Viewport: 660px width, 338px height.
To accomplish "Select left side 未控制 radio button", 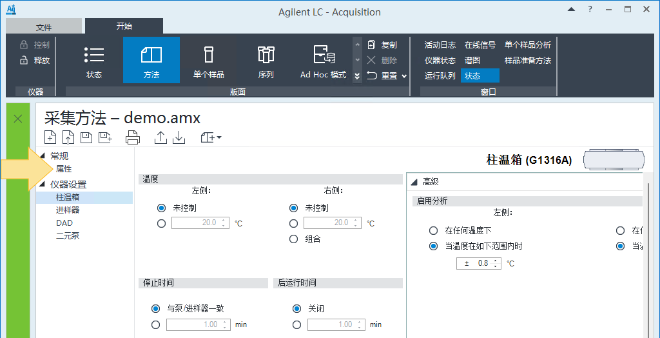I will 161,208.
